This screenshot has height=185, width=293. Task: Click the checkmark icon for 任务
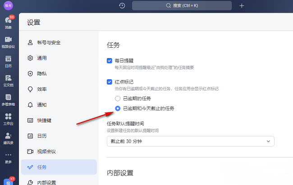30,167
